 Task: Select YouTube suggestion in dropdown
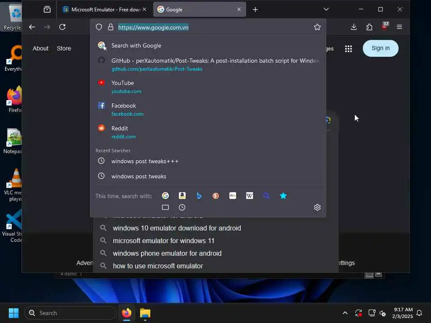[x=208, y=87]
